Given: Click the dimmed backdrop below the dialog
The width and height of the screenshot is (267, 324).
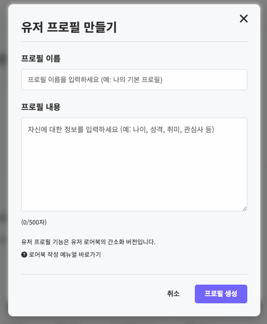Looking at the screenshot, I should pyautogui.click(x=133, y=320).
